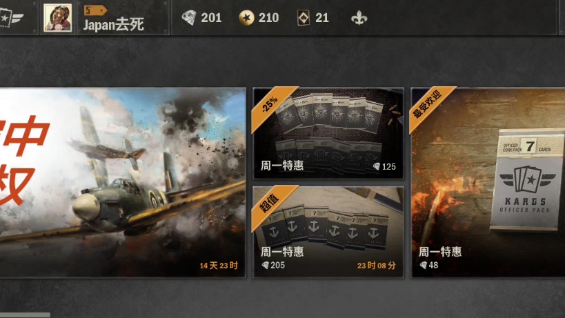The image size is (565, 318).
Task: Open the Spitfire banner promotion
Action: pyautogui.click(x=123, y=183)
